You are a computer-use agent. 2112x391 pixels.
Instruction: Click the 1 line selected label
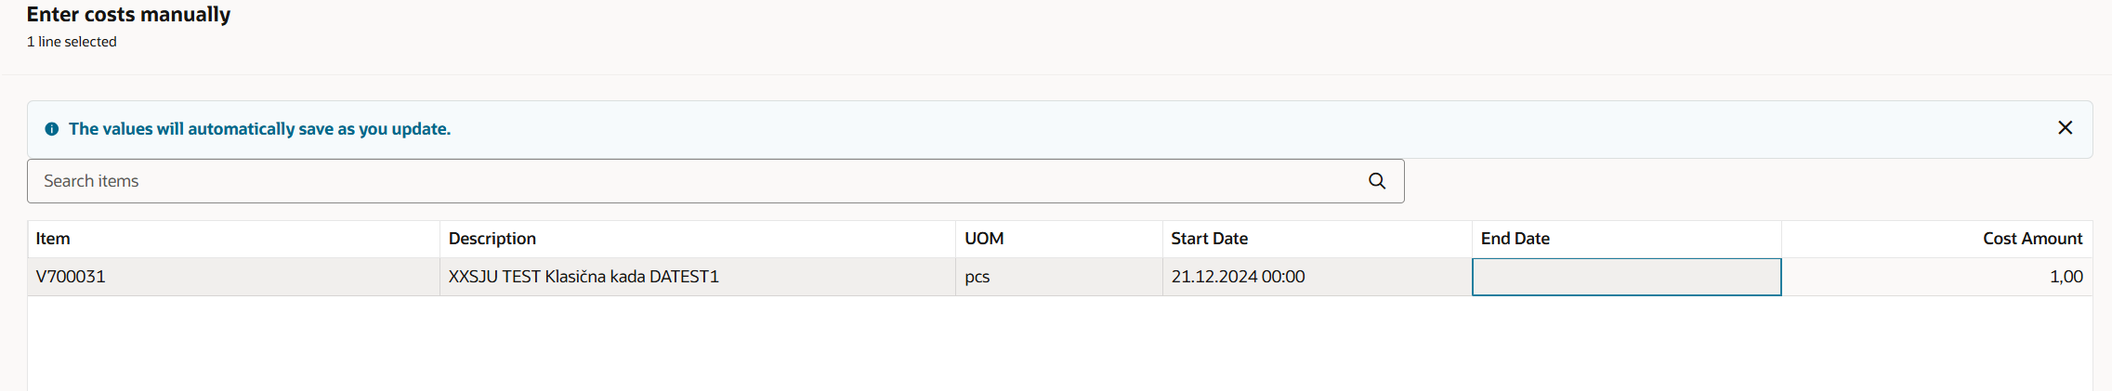coord(72,42)
